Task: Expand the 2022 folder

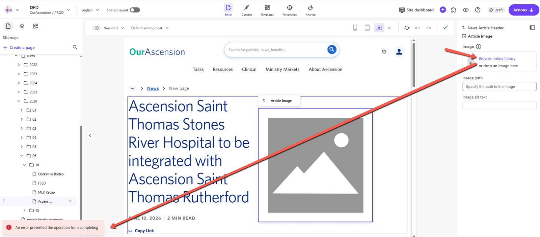Action: coord(19,65)
